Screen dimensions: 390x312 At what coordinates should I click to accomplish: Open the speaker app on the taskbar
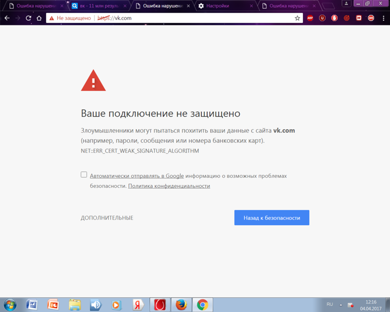(x=96, y=305)
